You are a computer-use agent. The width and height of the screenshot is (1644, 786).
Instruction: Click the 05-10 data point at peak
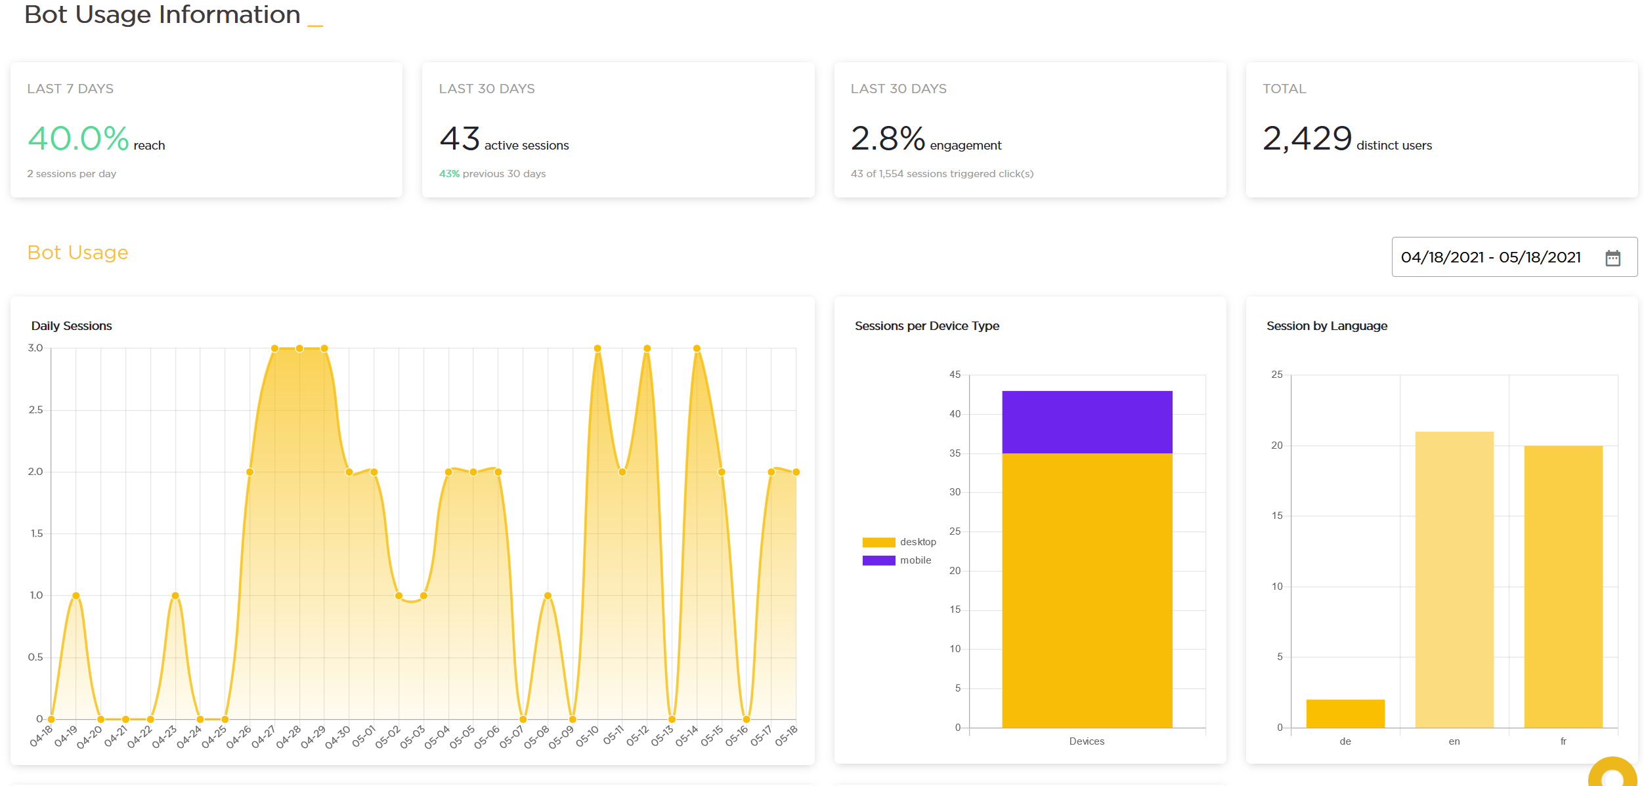(x=597, y=348)
